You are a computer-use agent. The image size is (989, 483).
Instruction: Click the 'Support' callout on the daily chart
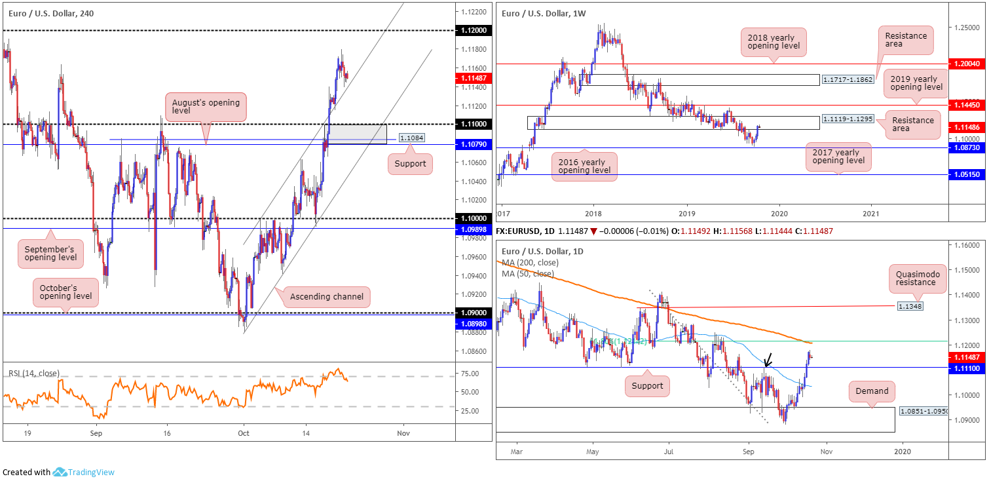648,386
